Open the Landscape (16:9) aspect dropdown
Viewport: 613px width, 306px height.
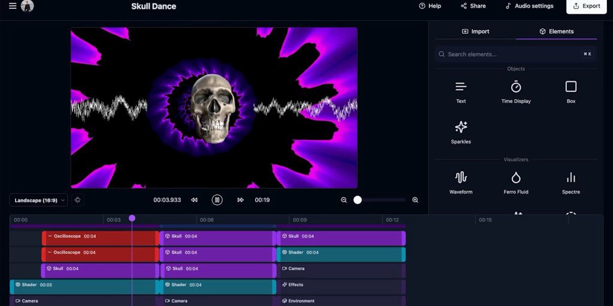39,200
